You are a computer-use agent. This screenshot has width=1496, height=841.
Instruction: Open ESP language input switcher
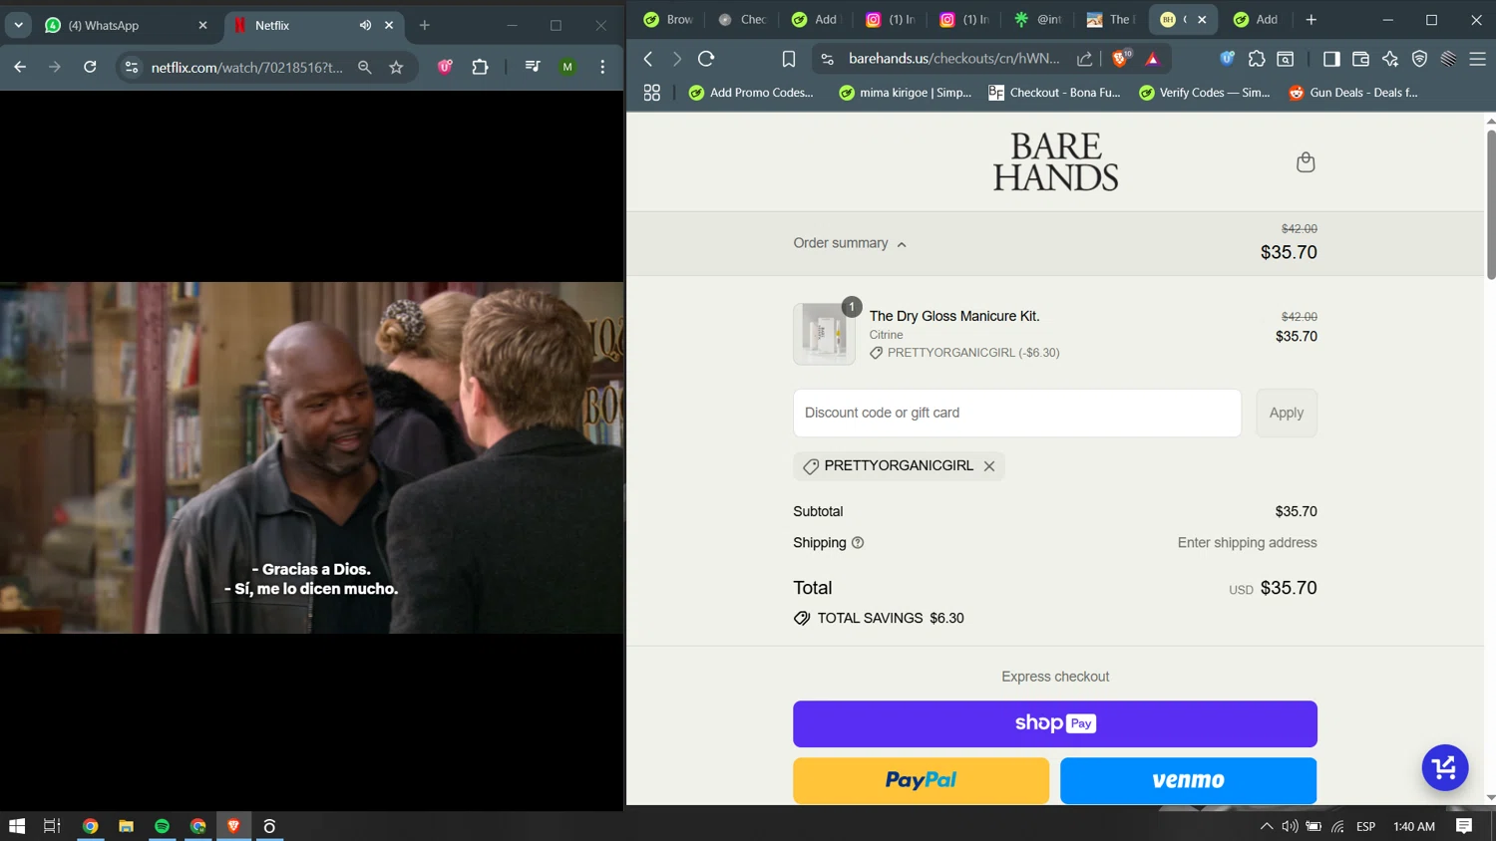1366,826
